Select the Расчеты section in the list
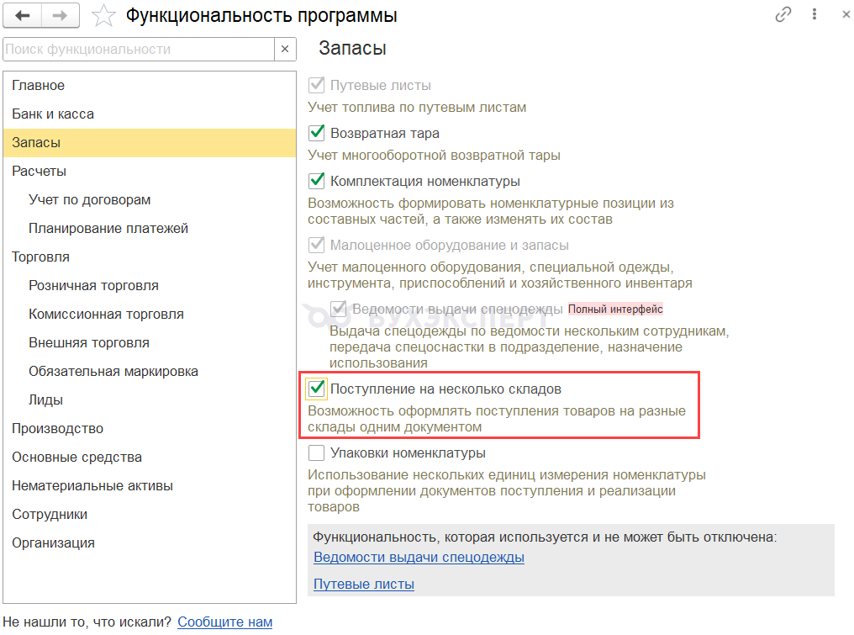Image resolution: width=854 pixels, height=635 pixels. pyautogui.click(x=150, y=171)
